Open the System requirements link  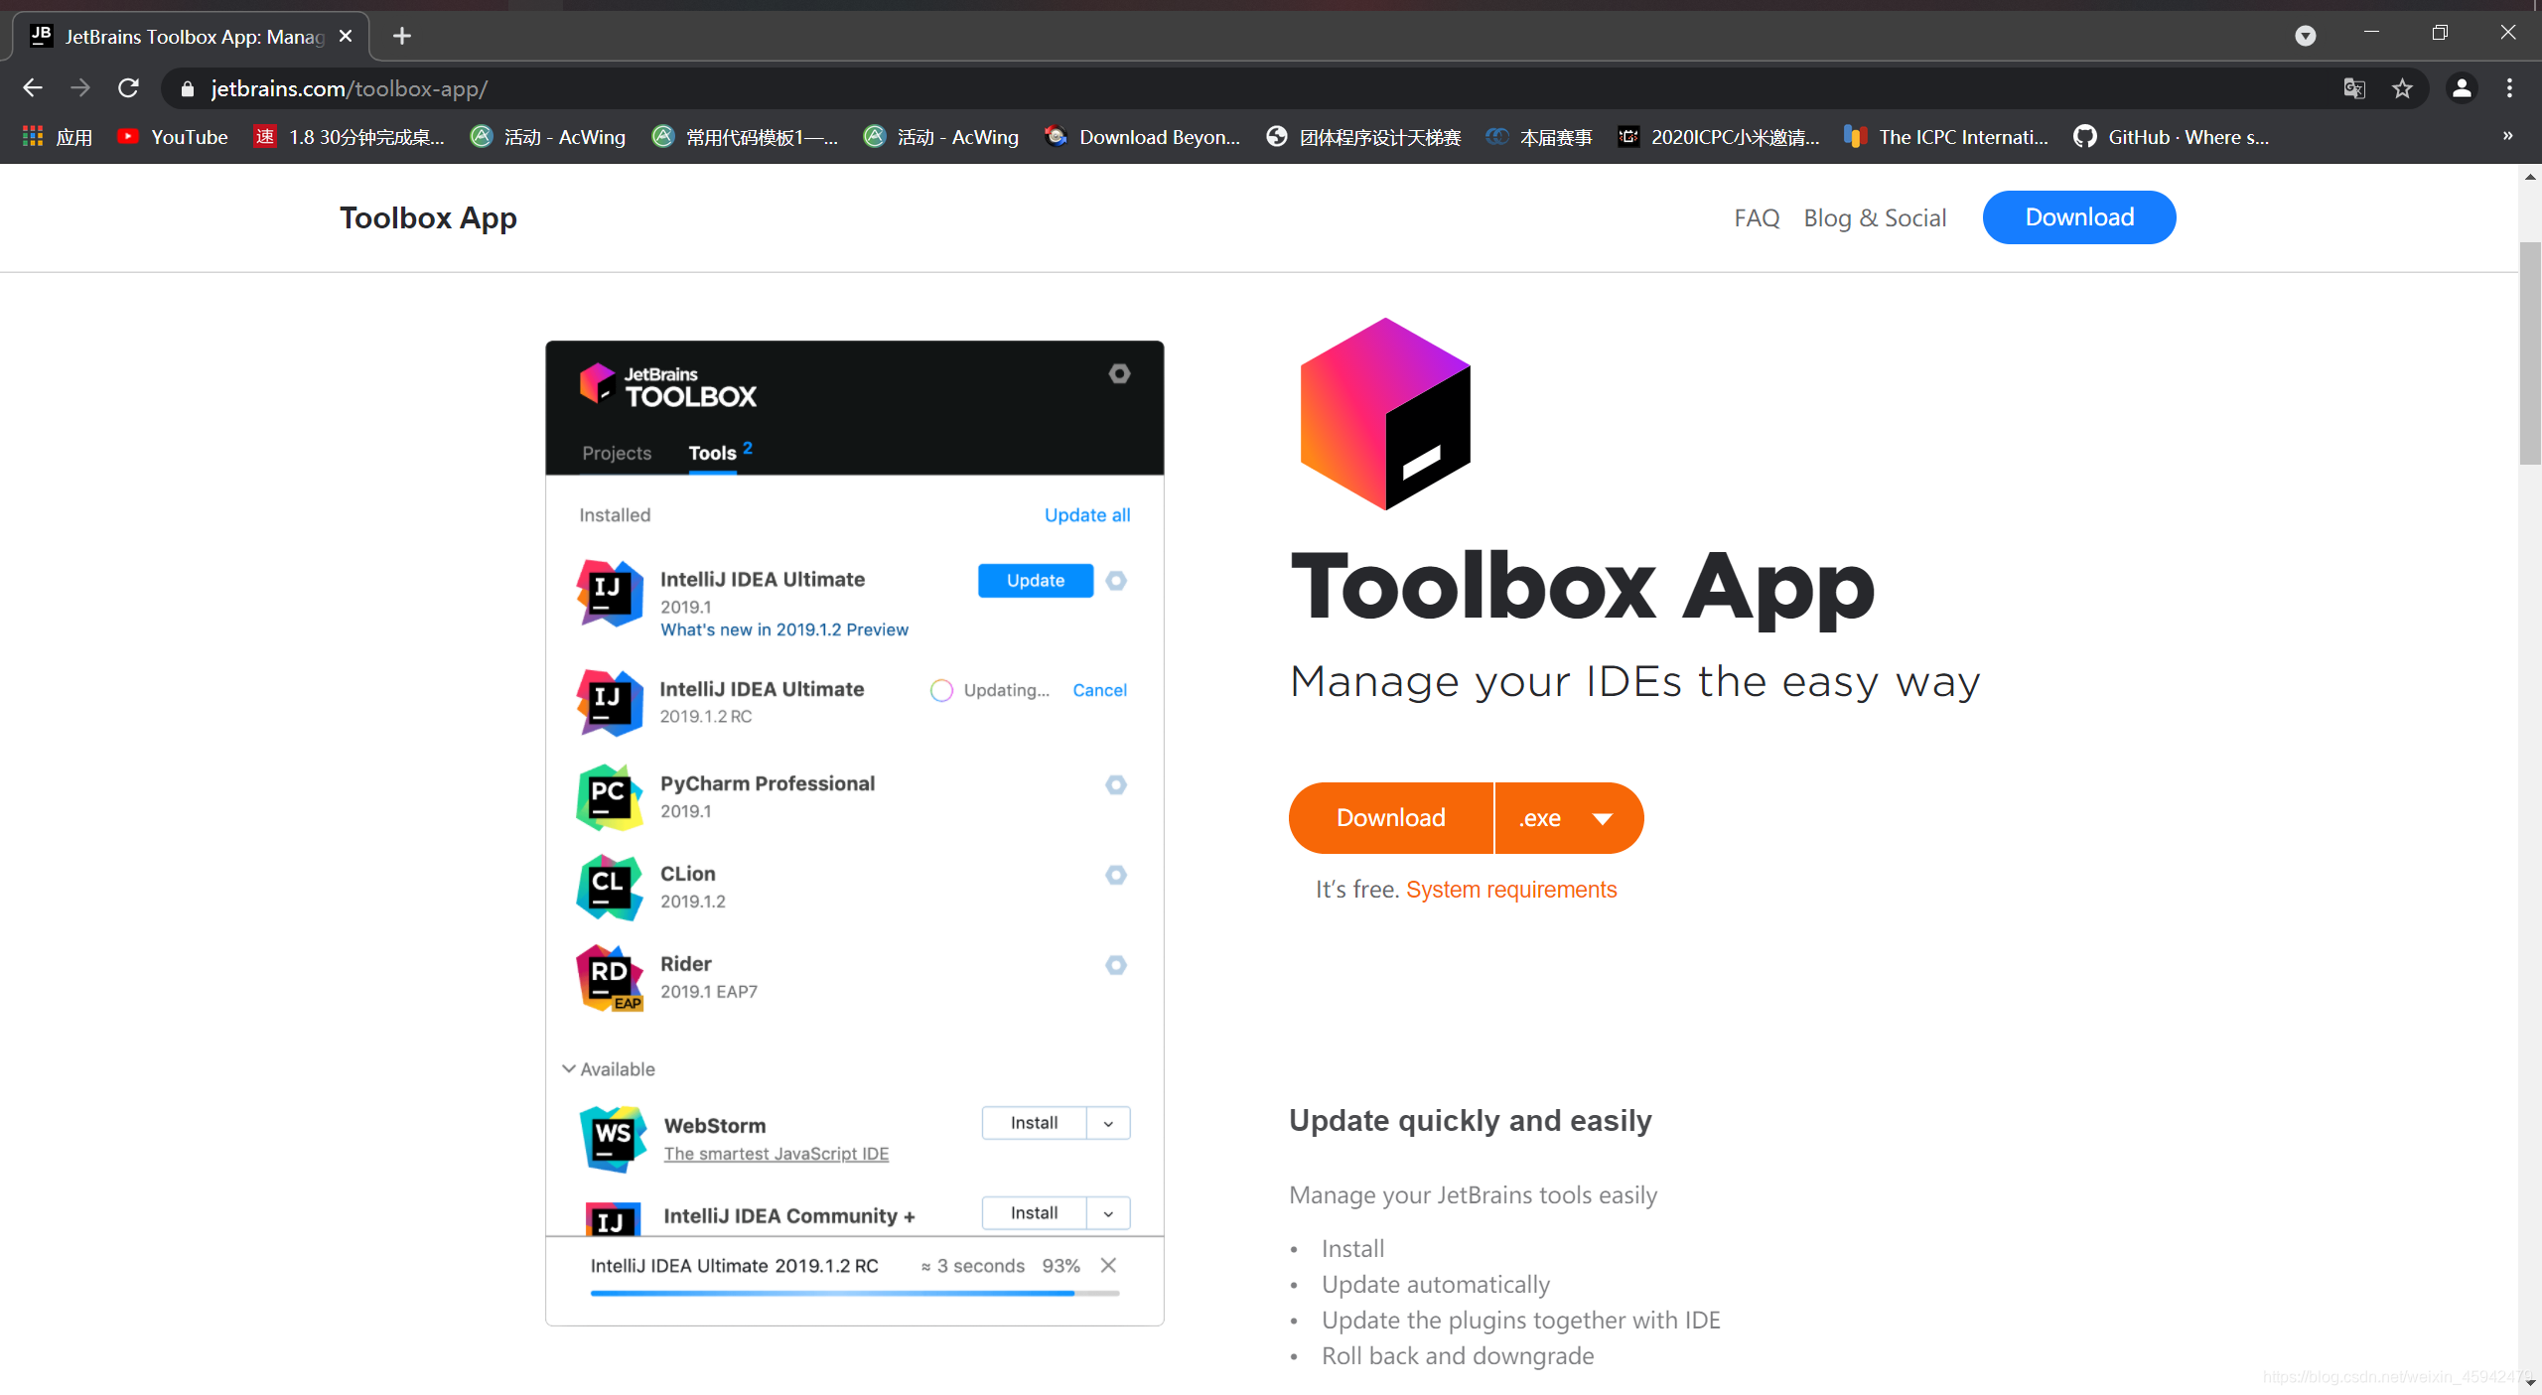pyautogui.click(x=1510, y=890)
